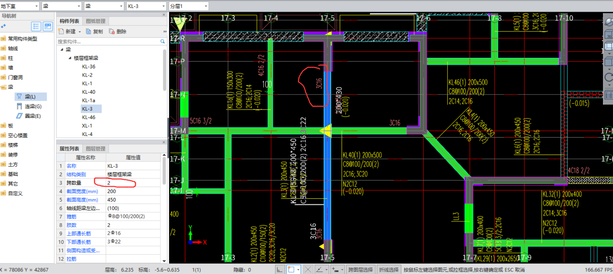Toggle the 折线选择 button
The width and height of the screenshot is (613, 274).
pos(389,269)
